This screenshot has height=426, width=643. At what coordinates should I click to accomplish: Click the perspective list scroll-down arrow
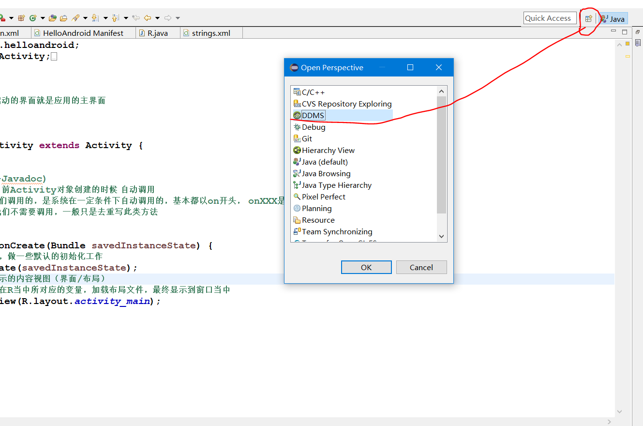tap(441, 236)
